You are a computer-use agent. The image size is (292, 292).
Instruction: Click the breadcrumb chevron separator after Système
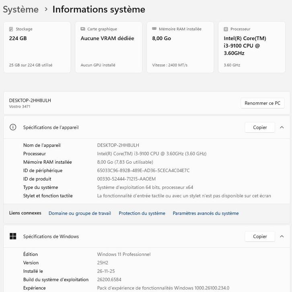click(46, 9)
